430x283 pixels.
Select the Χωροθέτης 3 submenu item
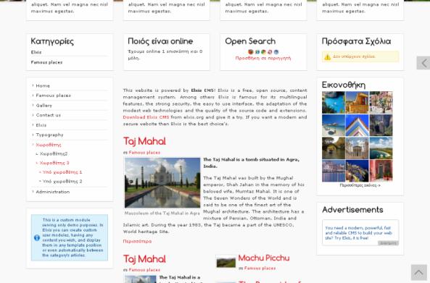[54, 163]
